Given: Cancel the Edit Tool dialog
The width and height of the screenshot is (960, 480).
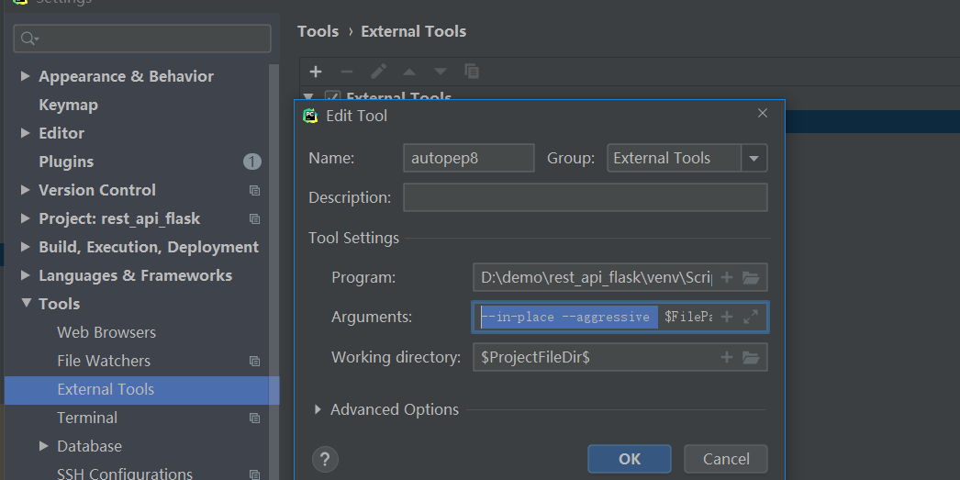Looking at the screenshot, I should tap(726, 459).
